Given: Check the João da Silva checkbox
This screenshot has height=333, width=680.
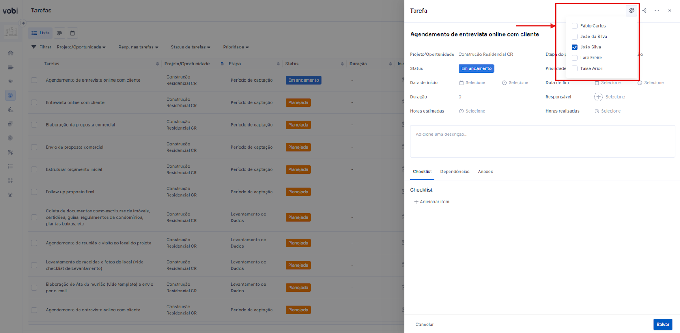Looking at the screenshot, I should pos(575,37).
